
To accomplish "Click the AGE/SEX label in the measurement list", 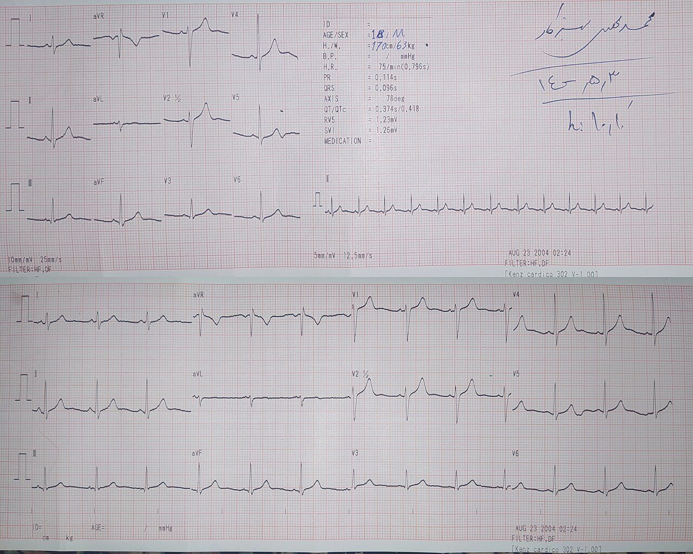I will (x=336, y=35).
